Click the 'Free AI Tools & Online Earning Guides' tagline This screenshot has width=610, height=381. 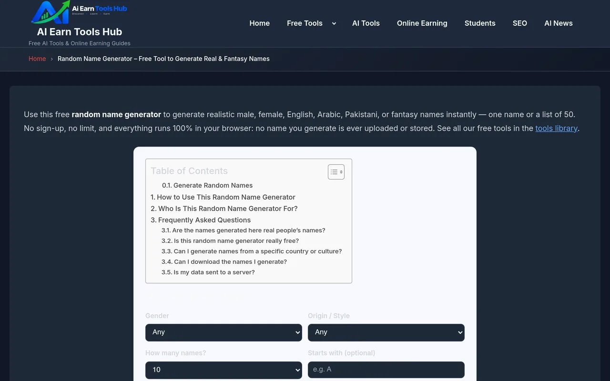pyautogui.click(x=80, y=43)
